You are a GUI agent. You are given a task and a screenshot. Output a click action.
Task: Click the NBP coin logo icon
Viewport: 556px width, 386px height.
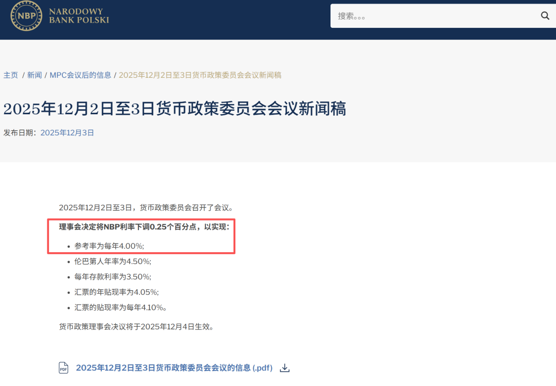point(25,16)
